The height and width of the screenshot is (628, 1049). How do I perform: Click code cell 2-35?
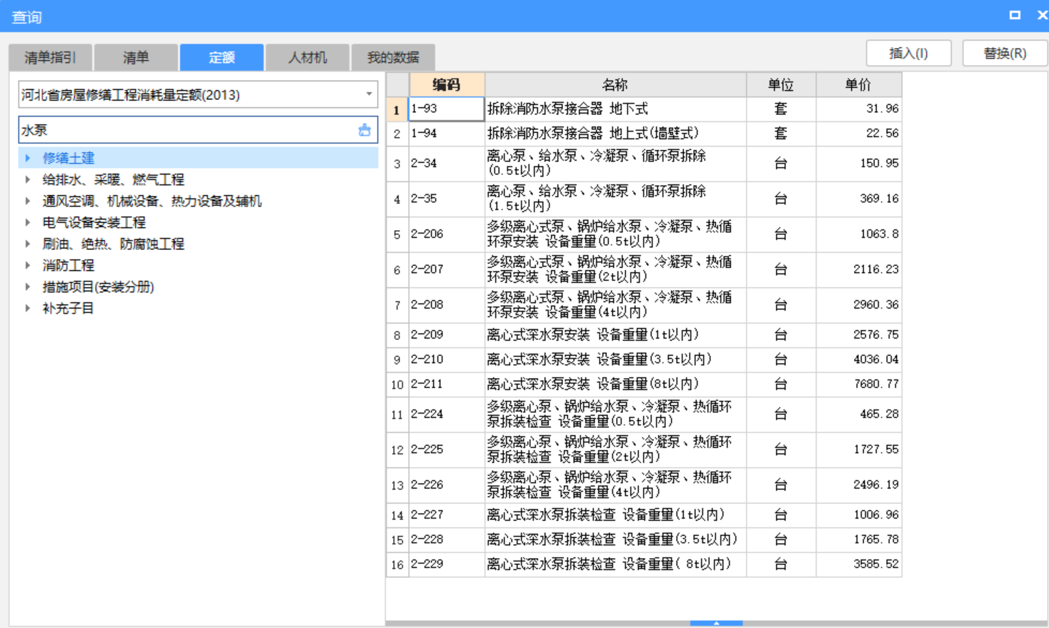click(447, 199)
